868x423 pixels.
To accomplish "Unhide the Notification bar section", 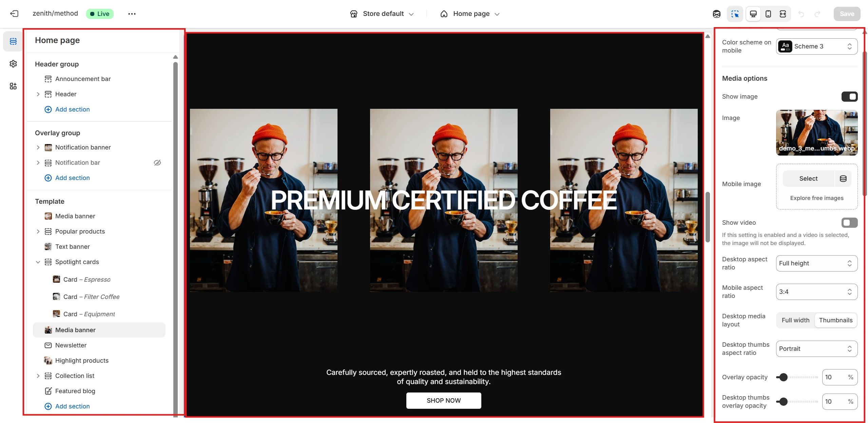I will click(x=157, y=163).
